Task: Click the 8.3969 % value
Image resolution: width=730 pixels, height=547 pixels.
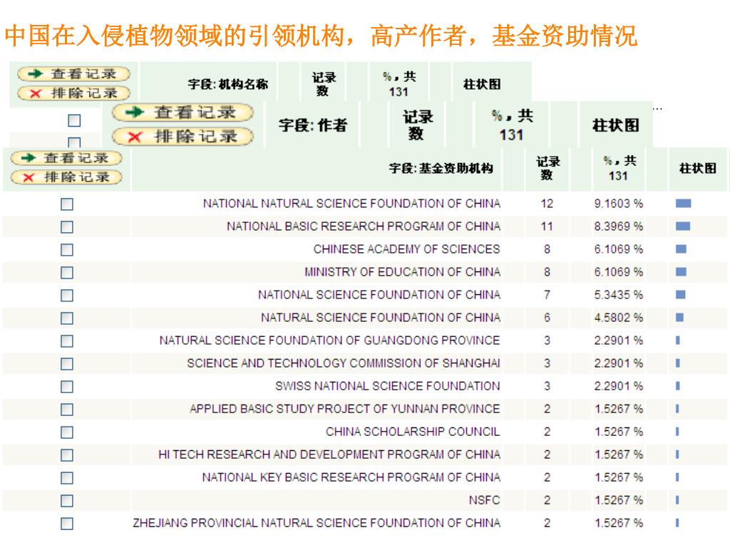Action: [x=618, y=226]
